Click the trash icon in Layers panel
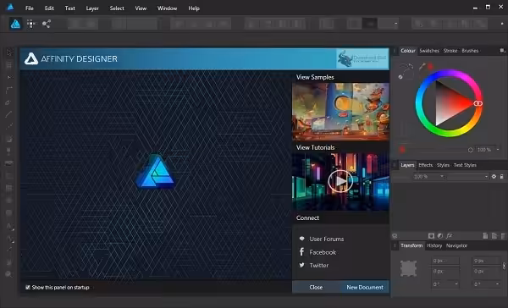This screenshot has height=308, width=508. pyautogui.click(x=503, y=236)
